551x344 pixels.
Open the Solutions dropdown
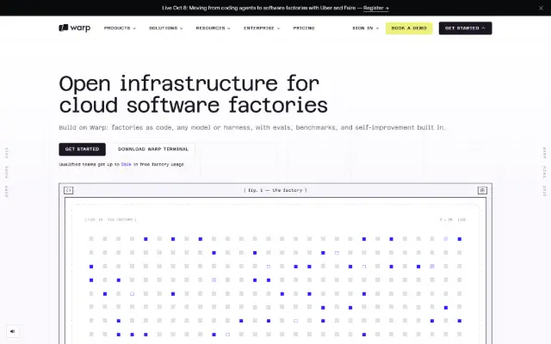pyautogui.click(x=166, y=28)
